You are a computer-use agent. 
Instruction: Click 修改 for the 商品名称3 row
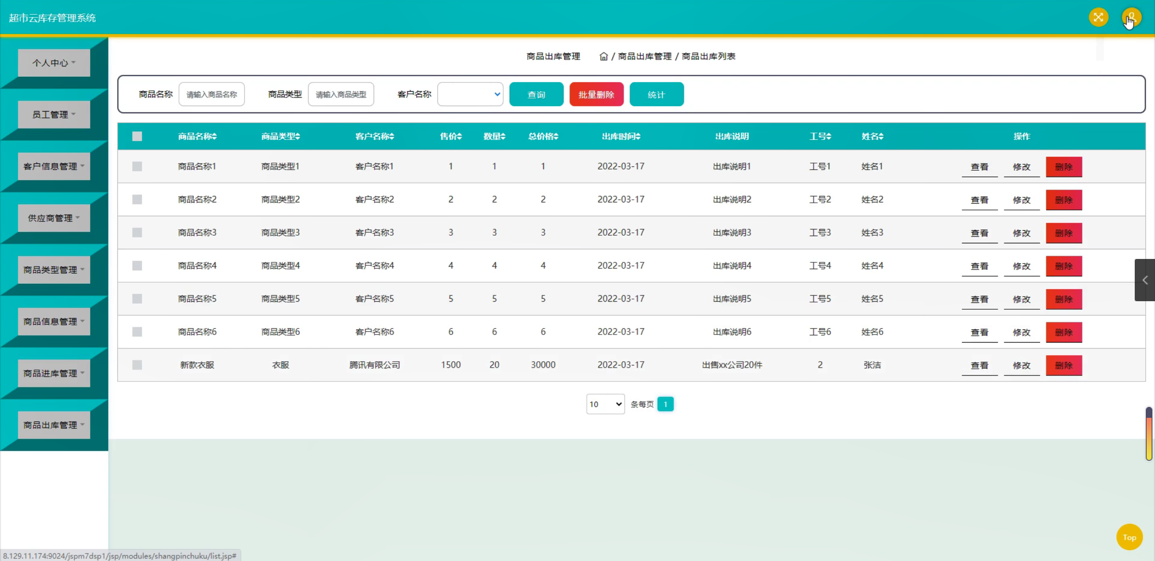(x=1021, y=233)
